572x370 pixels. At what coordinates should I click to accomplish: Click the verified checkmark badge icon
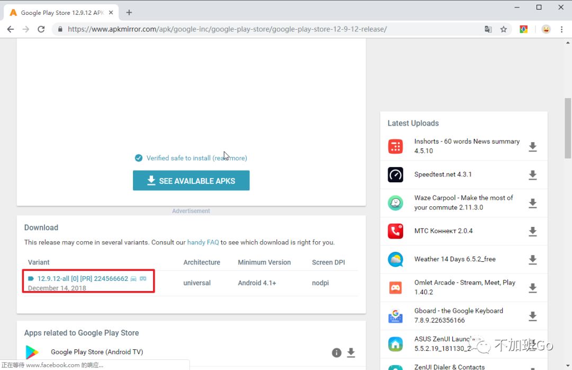(139, 158)
